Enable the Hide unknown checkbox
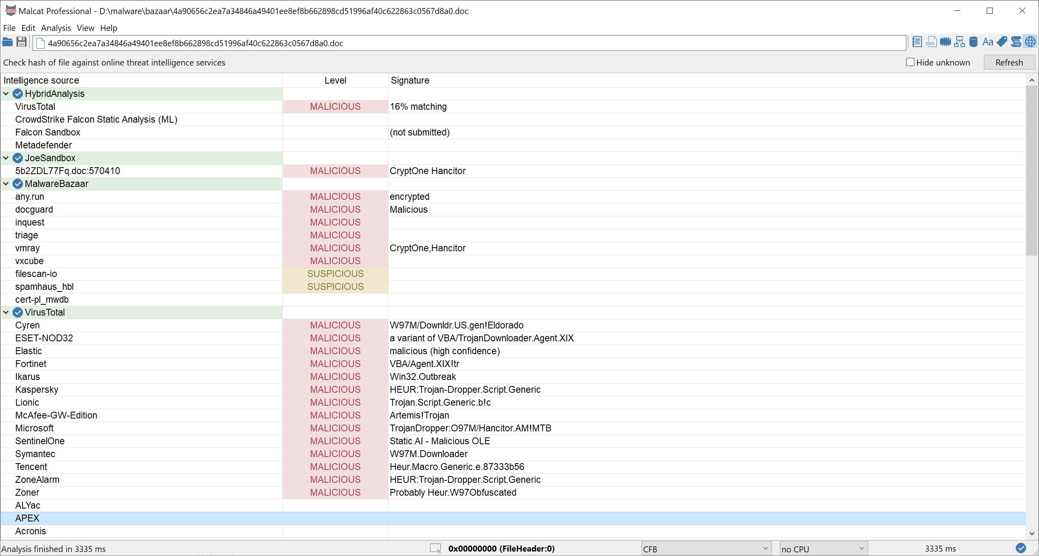Viewport: 1039px width, 556px height. tap(910, 62)
